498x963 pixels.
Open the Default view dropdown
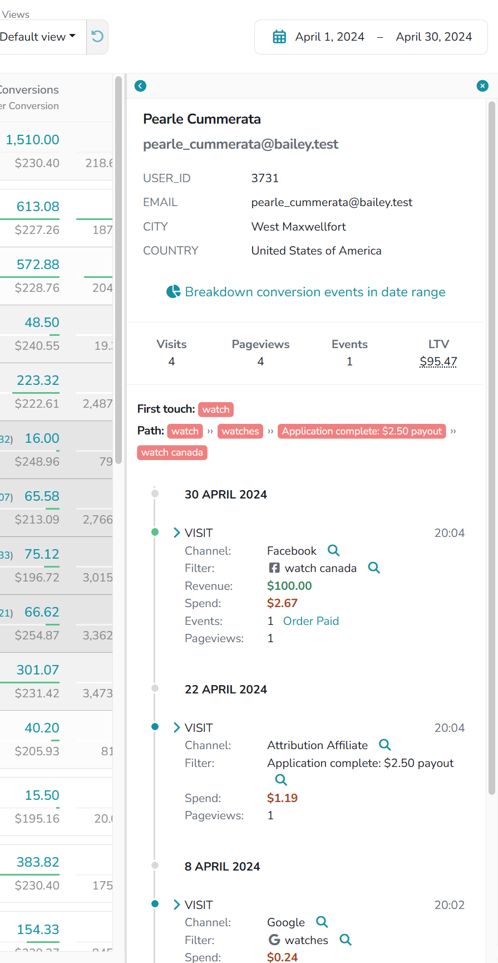tap(39, 37)
